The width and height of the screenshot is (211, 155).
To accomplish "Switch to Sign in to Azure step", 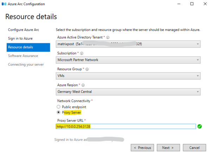I will click(x=20, y=38).
